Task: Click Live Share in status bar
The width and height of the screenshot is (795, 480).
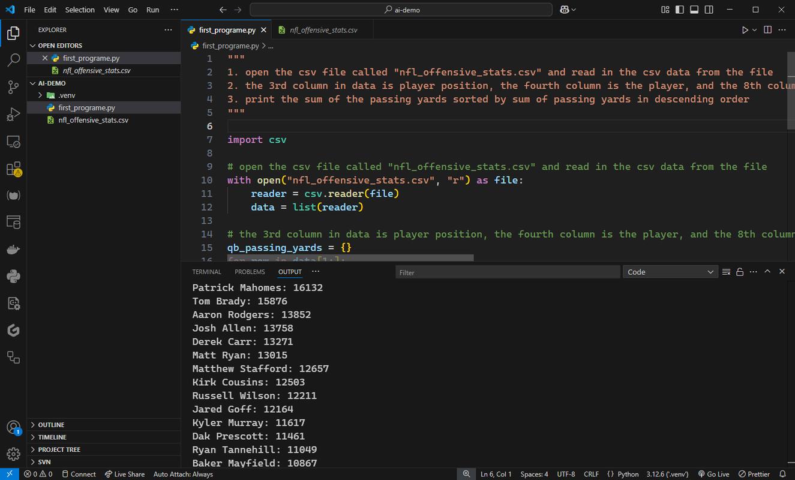Action: click(125, 474)
